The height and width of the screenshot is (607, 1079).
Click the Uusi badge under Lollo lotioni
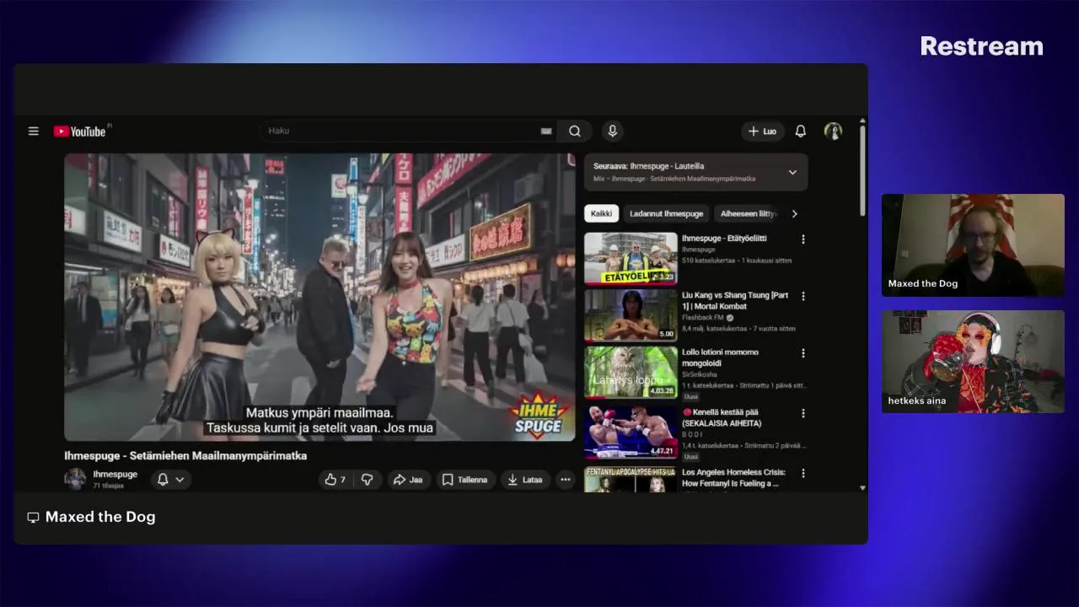coord(691,396)
